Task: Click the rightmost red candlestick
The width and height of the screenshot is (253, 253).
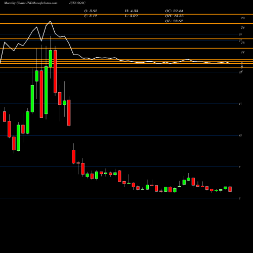Action: tap(230, 189)
